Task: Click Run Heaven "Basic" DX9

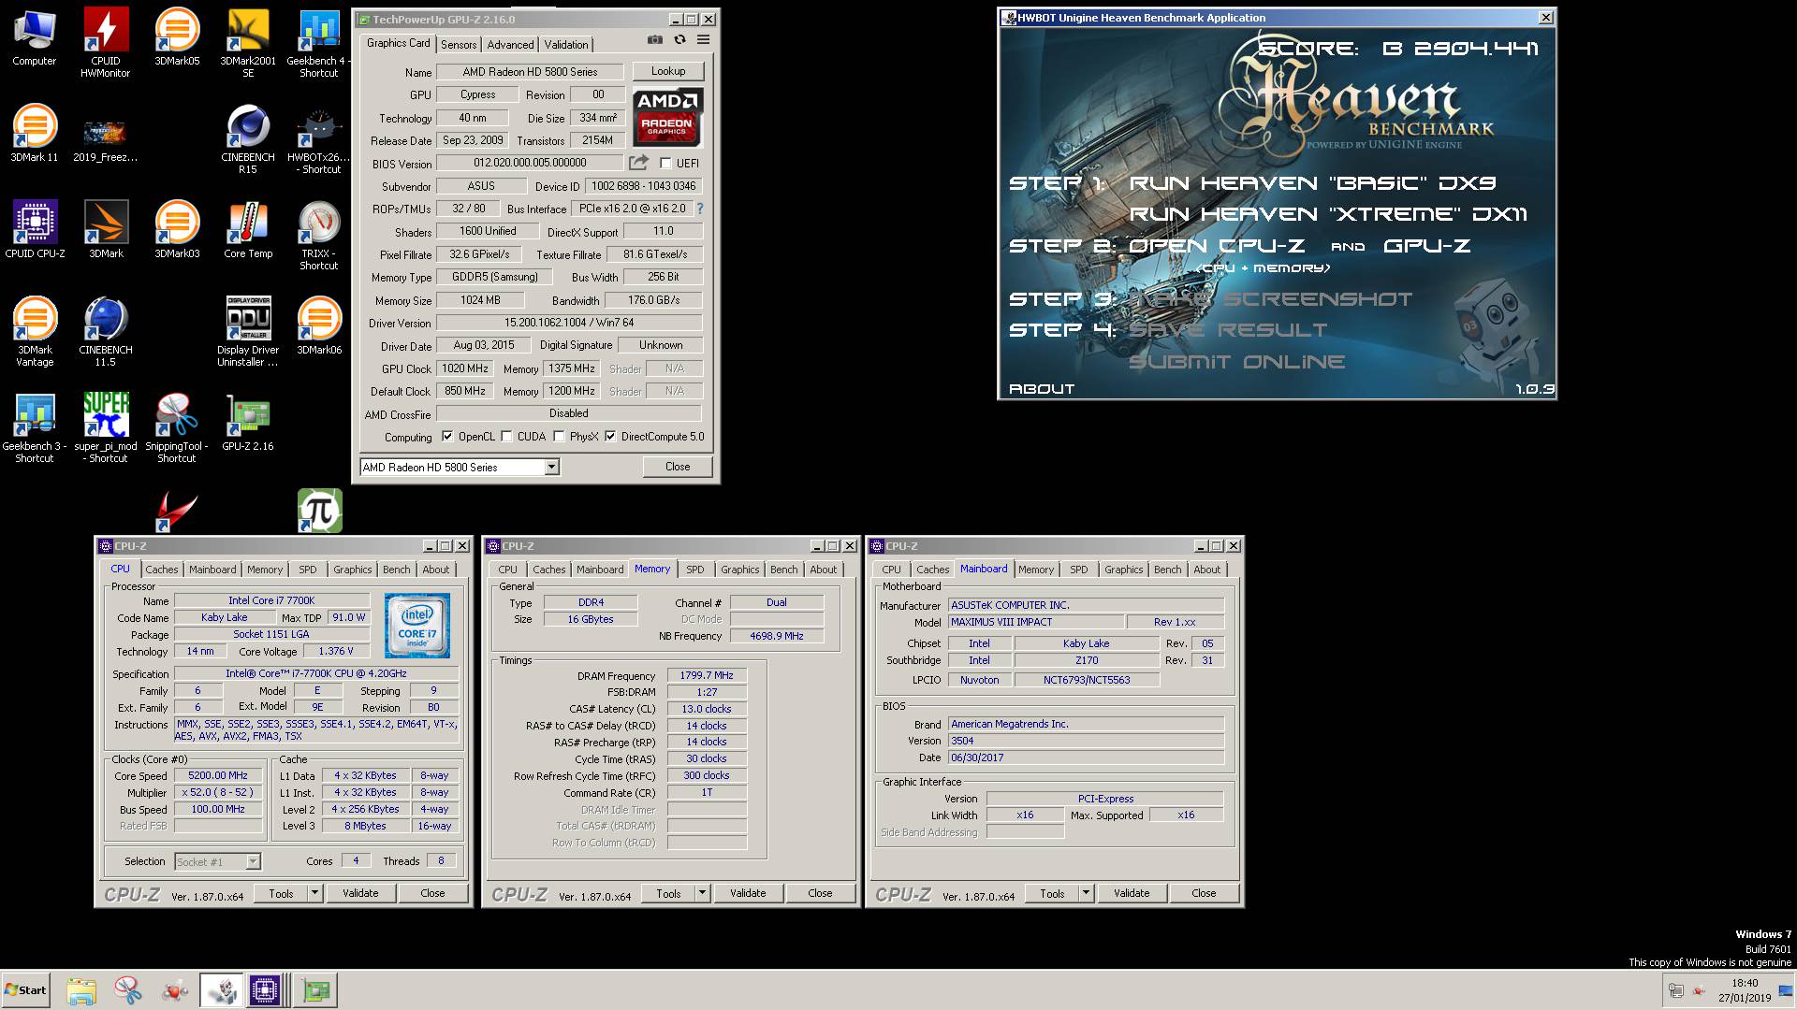Action: pos(1313,183)
